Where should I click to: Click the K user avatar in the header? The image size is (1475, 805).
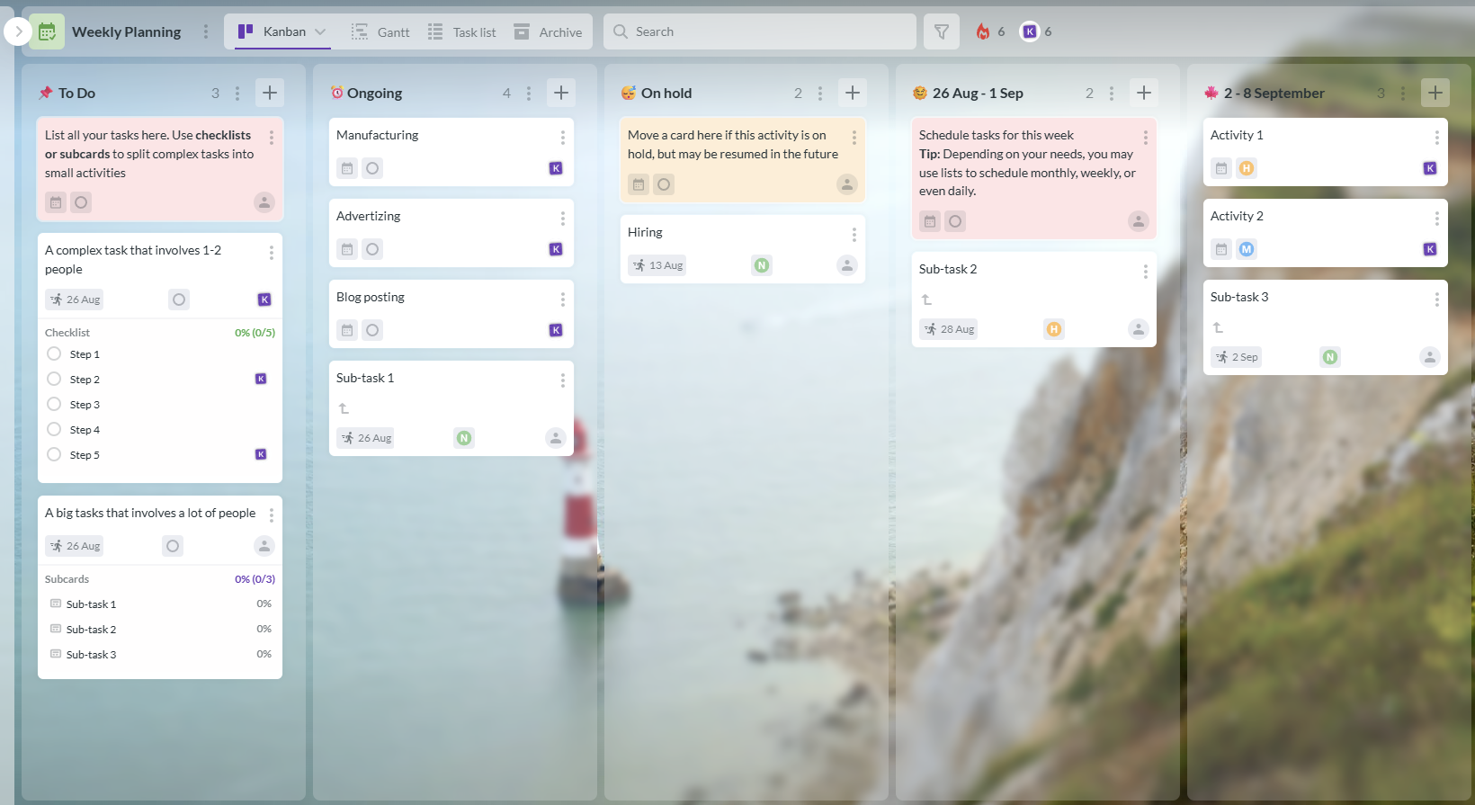click(x=1030, y=31)
